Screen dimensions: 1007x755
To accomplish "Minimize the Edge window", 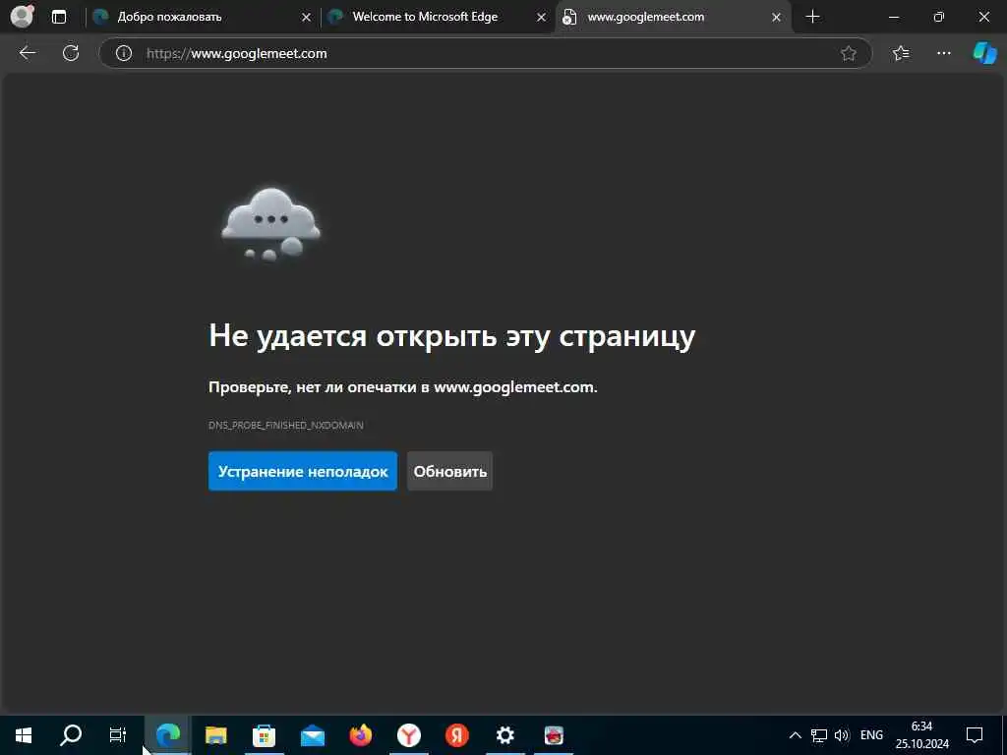I will pos(893,17).
